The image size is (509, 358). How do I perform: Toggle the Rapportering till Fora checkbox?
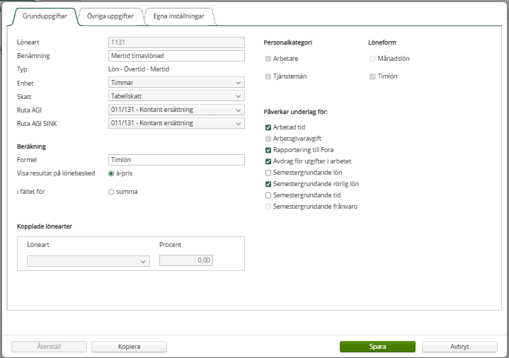point(268,150)
